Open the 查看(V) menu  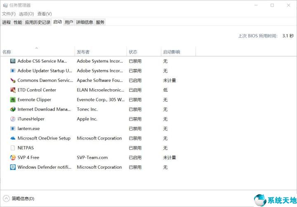coord(45,14)
